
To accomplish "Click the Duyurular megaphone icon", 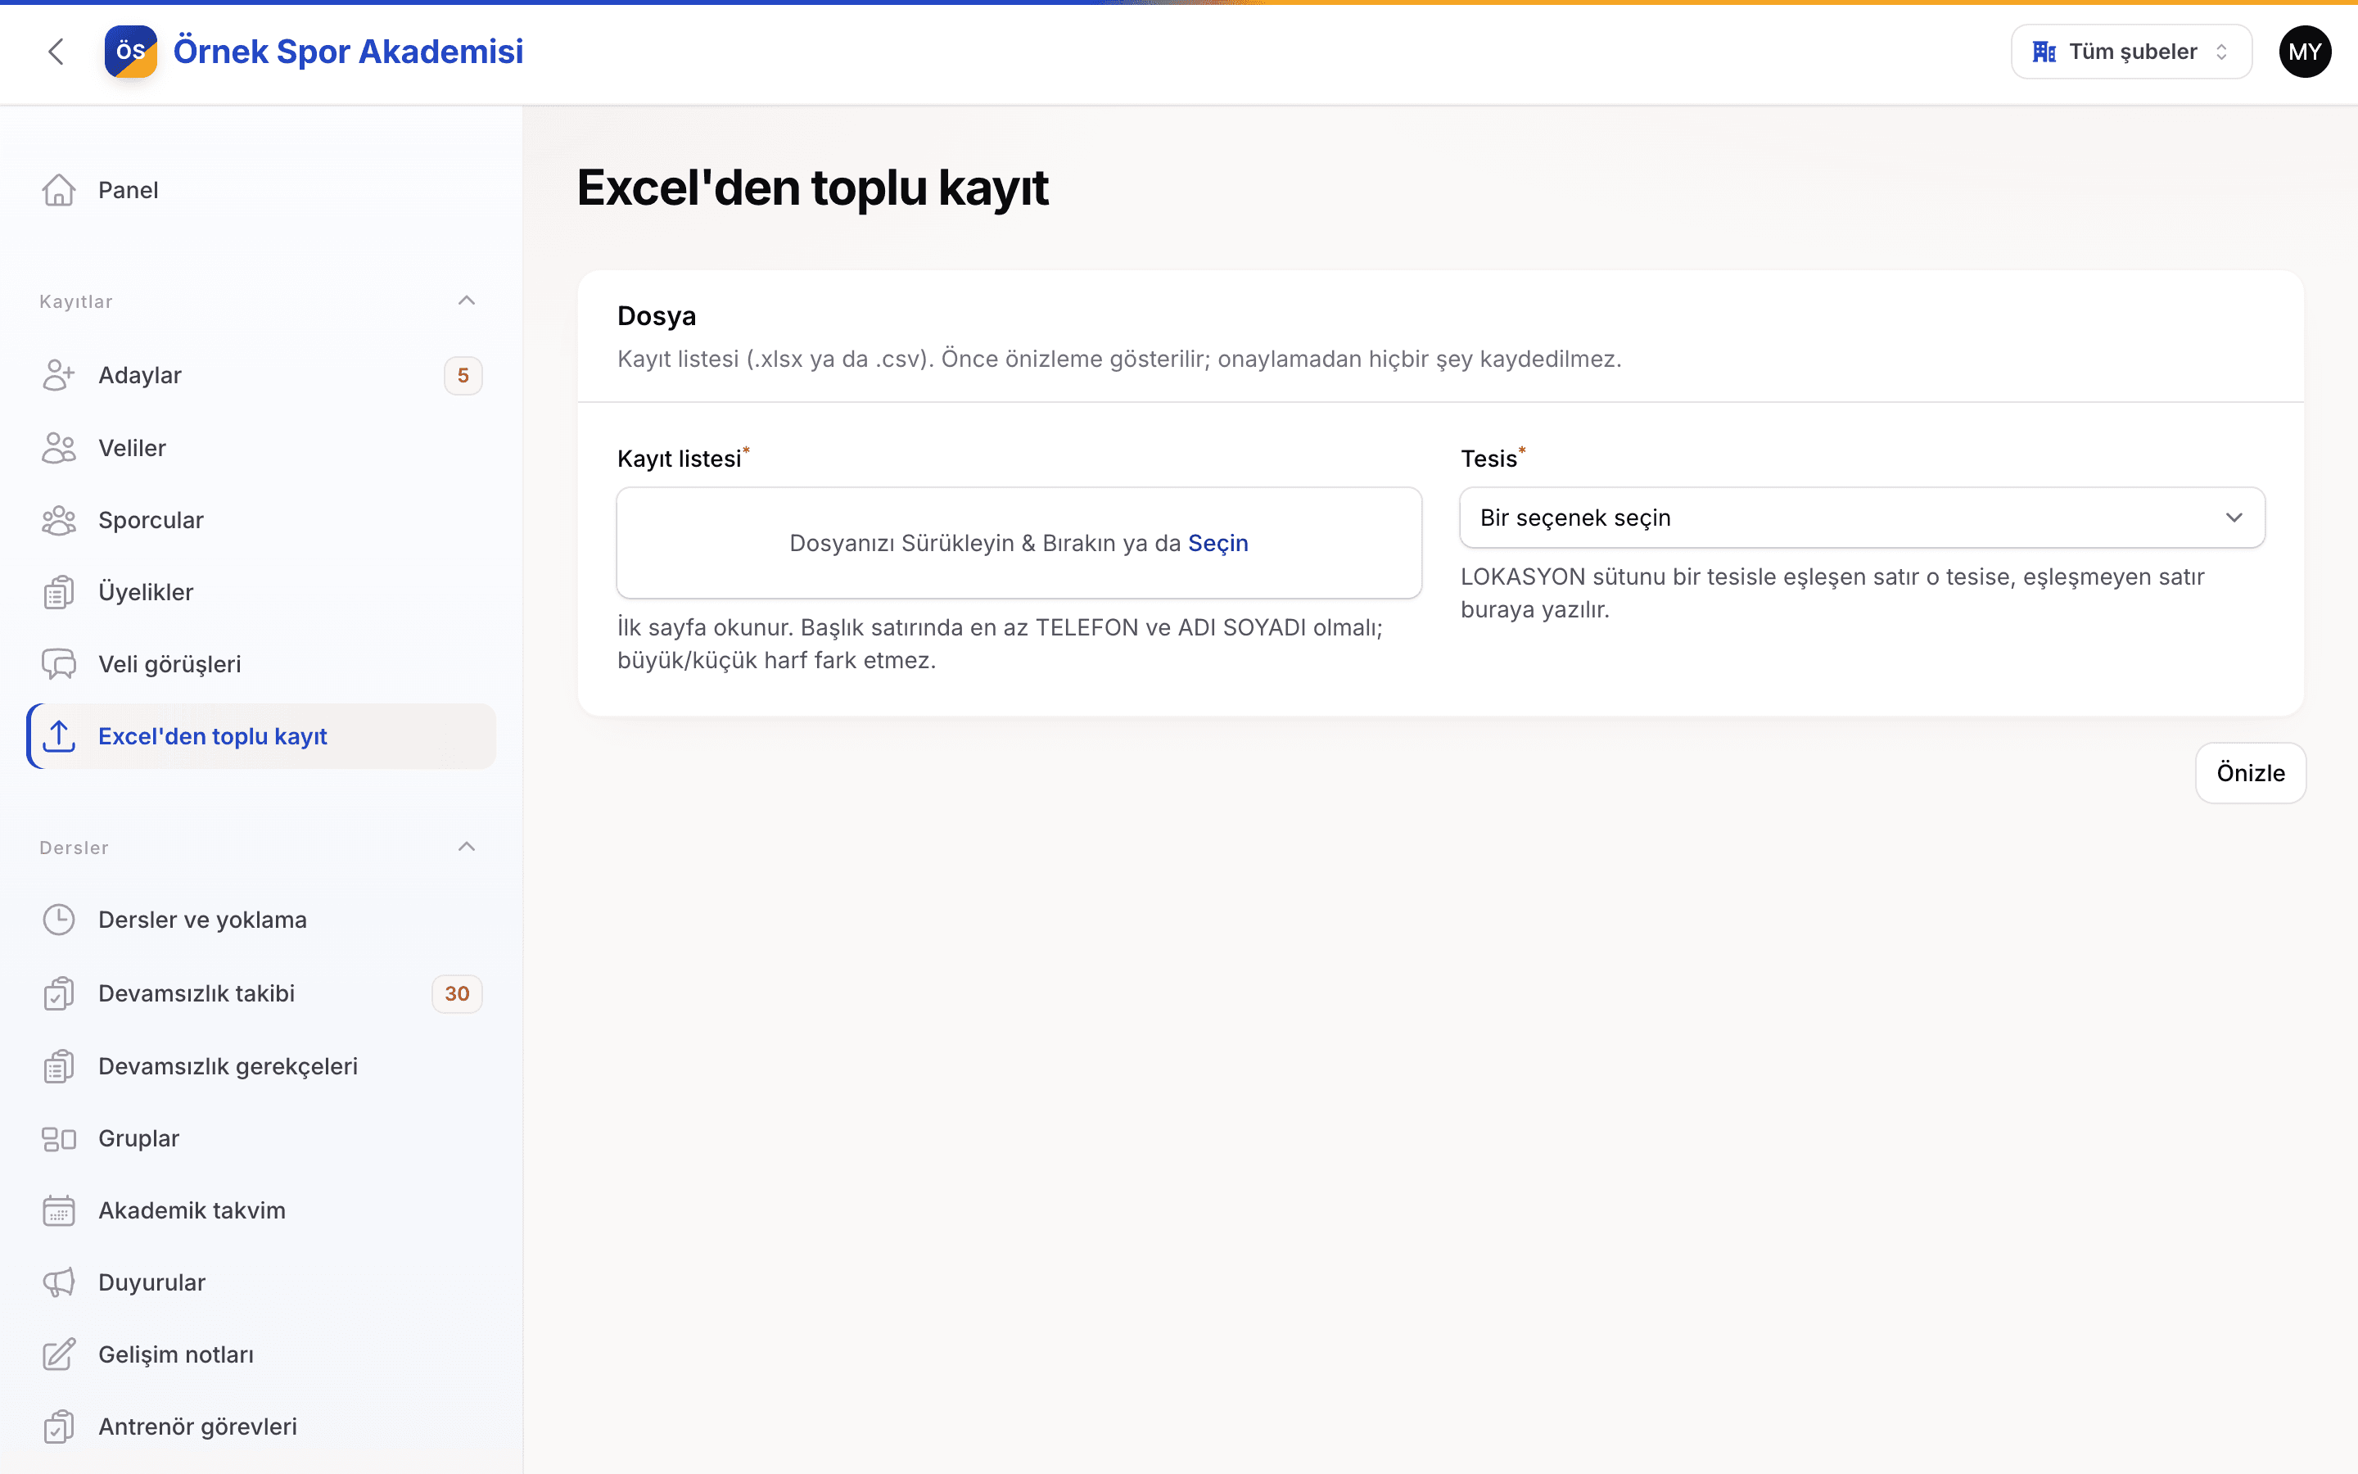I will point(58,1282).
